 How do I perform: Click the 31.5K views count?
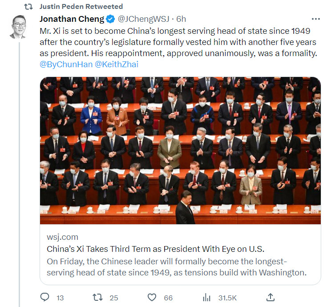point(227,298)
